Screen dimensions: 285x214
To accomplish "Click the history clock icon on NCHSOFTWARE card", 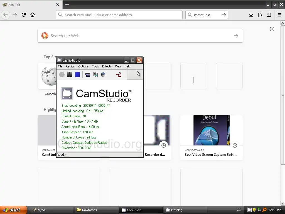I will (x=235, y=145).
